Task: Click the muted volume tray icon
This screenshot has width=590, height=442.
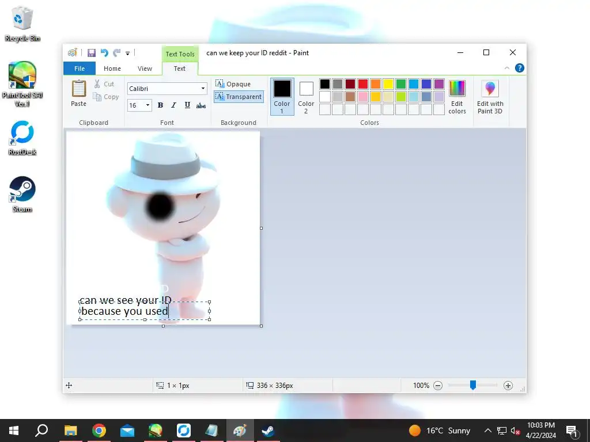Action: coord(515,430)
